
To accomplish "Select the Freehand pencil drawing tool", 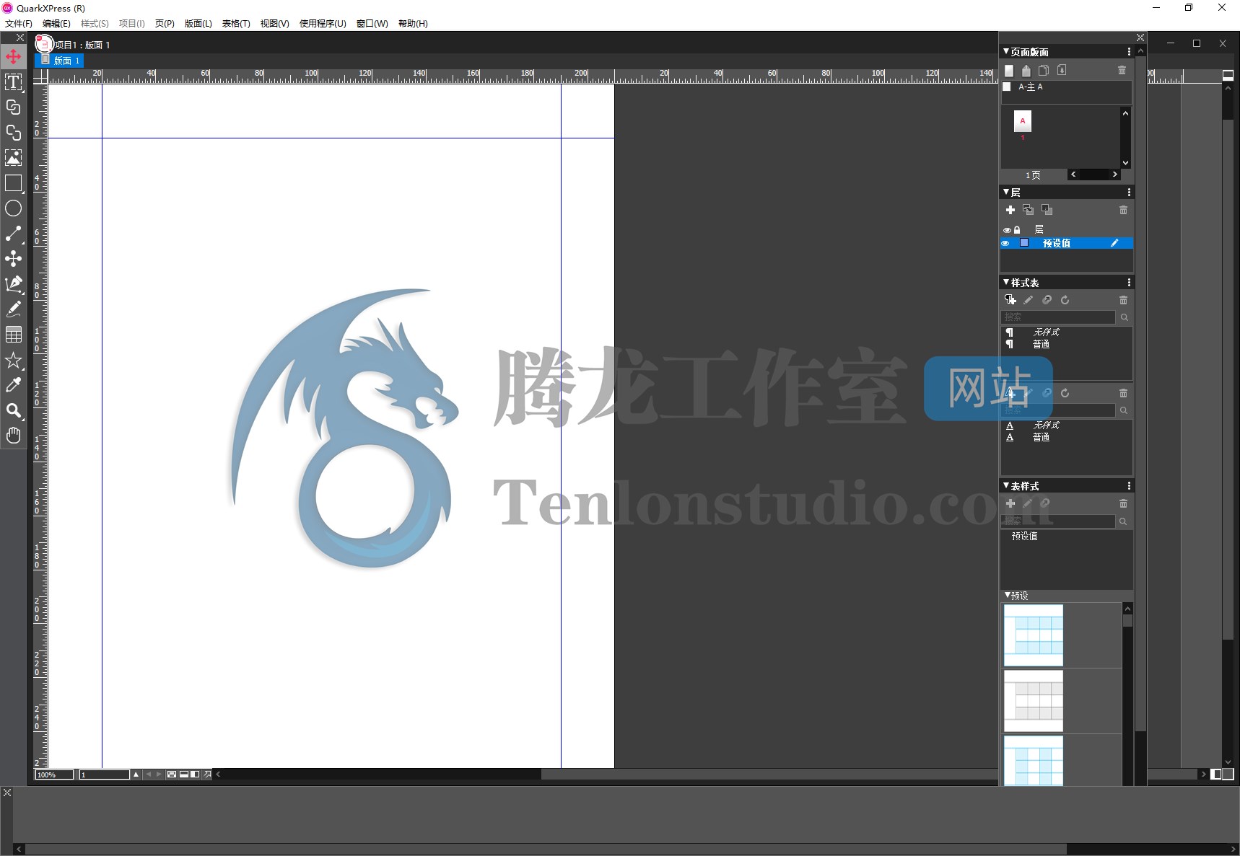I will [x=13, y=309].
